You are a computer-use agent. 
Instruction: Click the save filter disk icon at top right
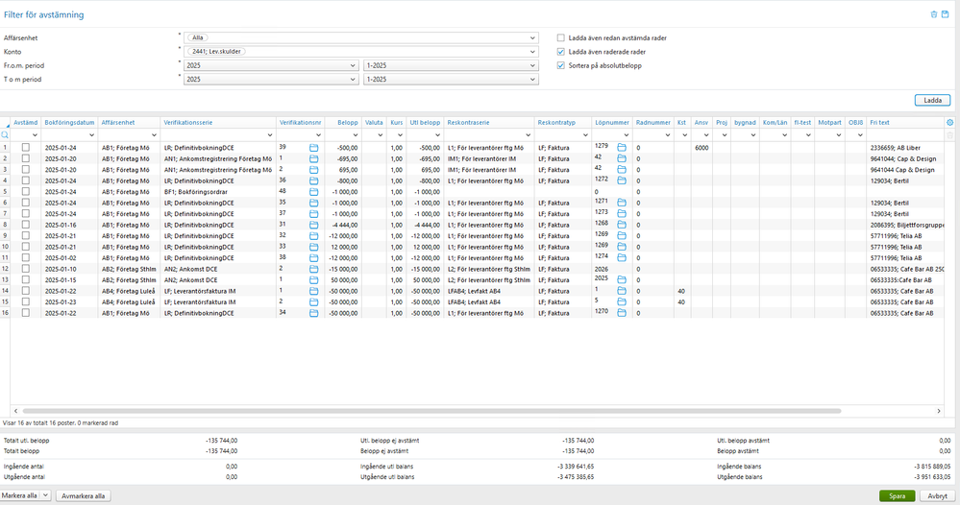[945, 14]
